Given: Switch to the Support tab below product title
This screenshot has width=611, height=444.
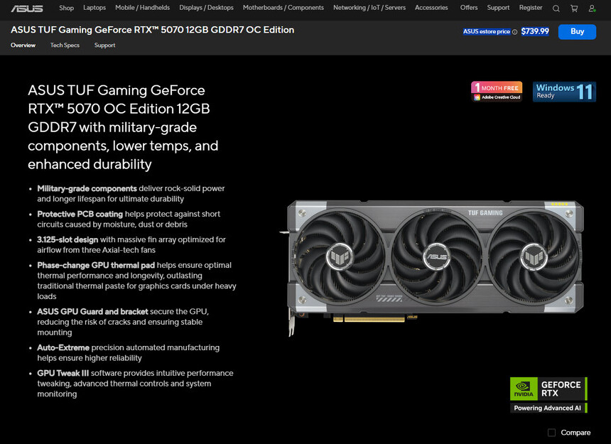Looking at the screenshot, I should (104, 45).
